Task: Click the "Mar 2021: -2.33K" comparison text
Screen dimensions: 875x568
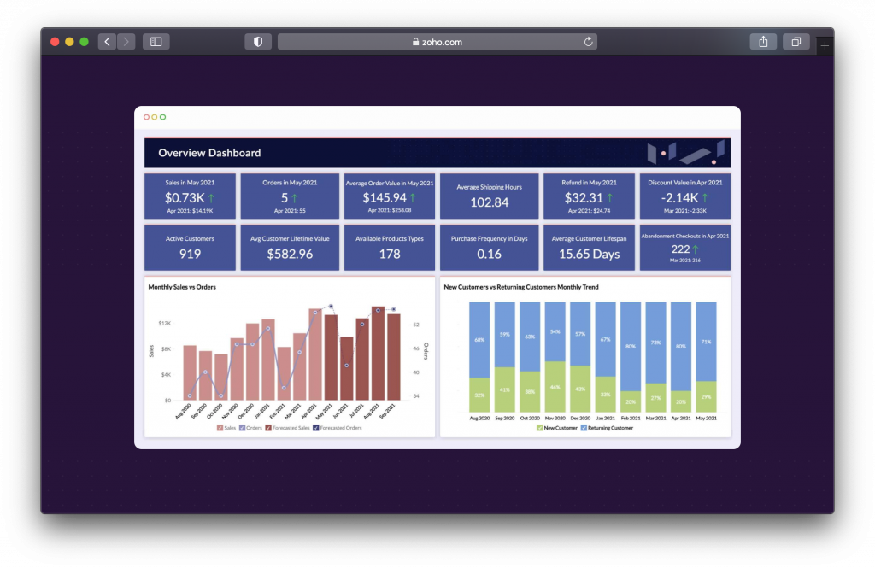Action: pyautogui.click(x=685, y=211)
